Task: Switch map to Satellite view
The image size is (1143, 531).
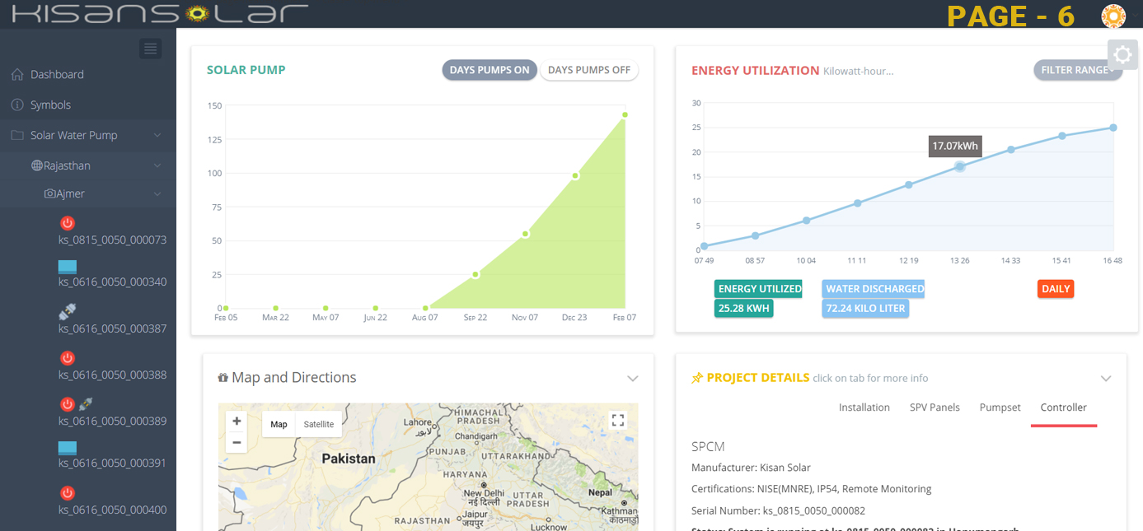Action: [x=318, y=424]
